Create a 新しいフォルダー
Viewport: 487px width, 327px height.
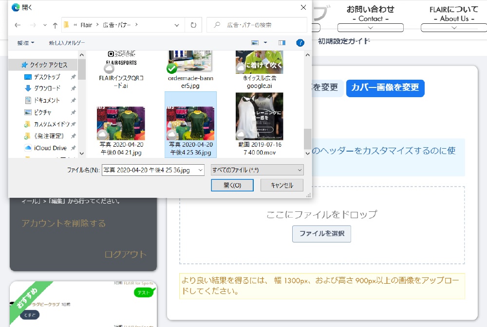pos(67,43)
